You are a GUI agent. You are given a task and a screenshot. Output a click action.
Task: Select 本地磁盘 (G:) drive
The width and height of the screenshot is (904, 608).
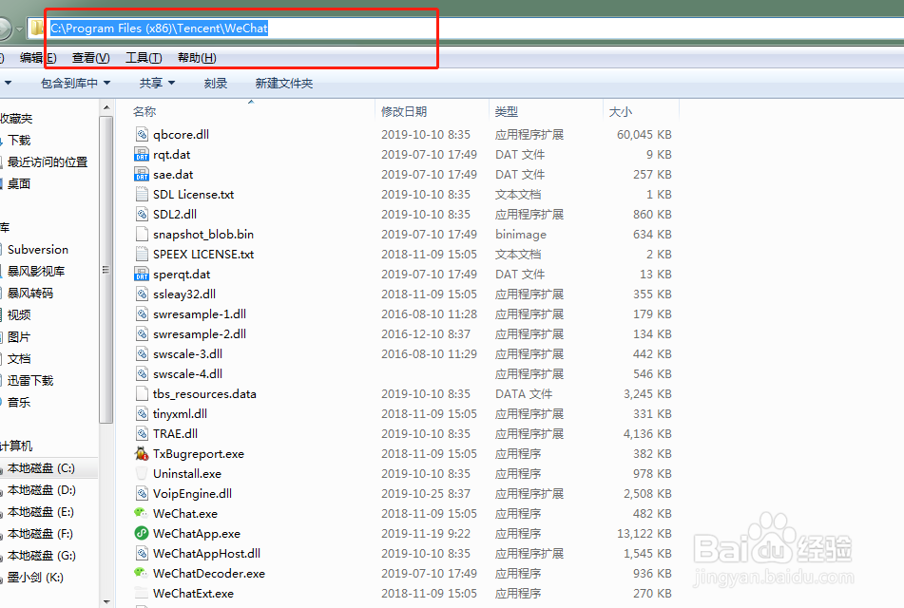42,556
